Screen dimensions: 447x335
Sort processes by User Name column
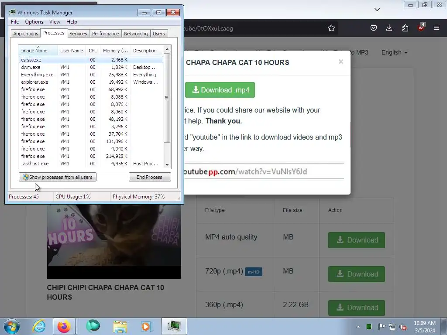72,51
